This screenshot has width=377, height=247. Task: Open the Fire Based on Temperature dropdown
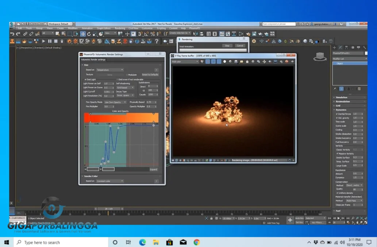(x=110, y=70)
